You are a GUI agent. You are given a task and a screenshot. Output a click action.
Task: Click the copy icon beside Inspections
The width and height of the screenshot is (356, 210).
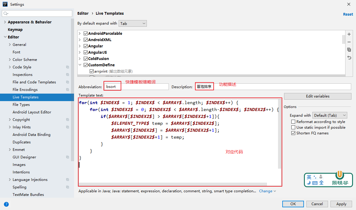click(x=67, y=75)
